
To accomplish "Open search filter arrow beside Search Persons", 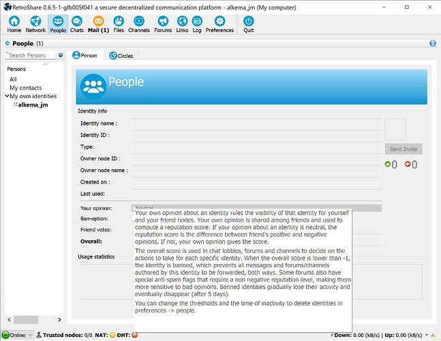I will [61, 55].
